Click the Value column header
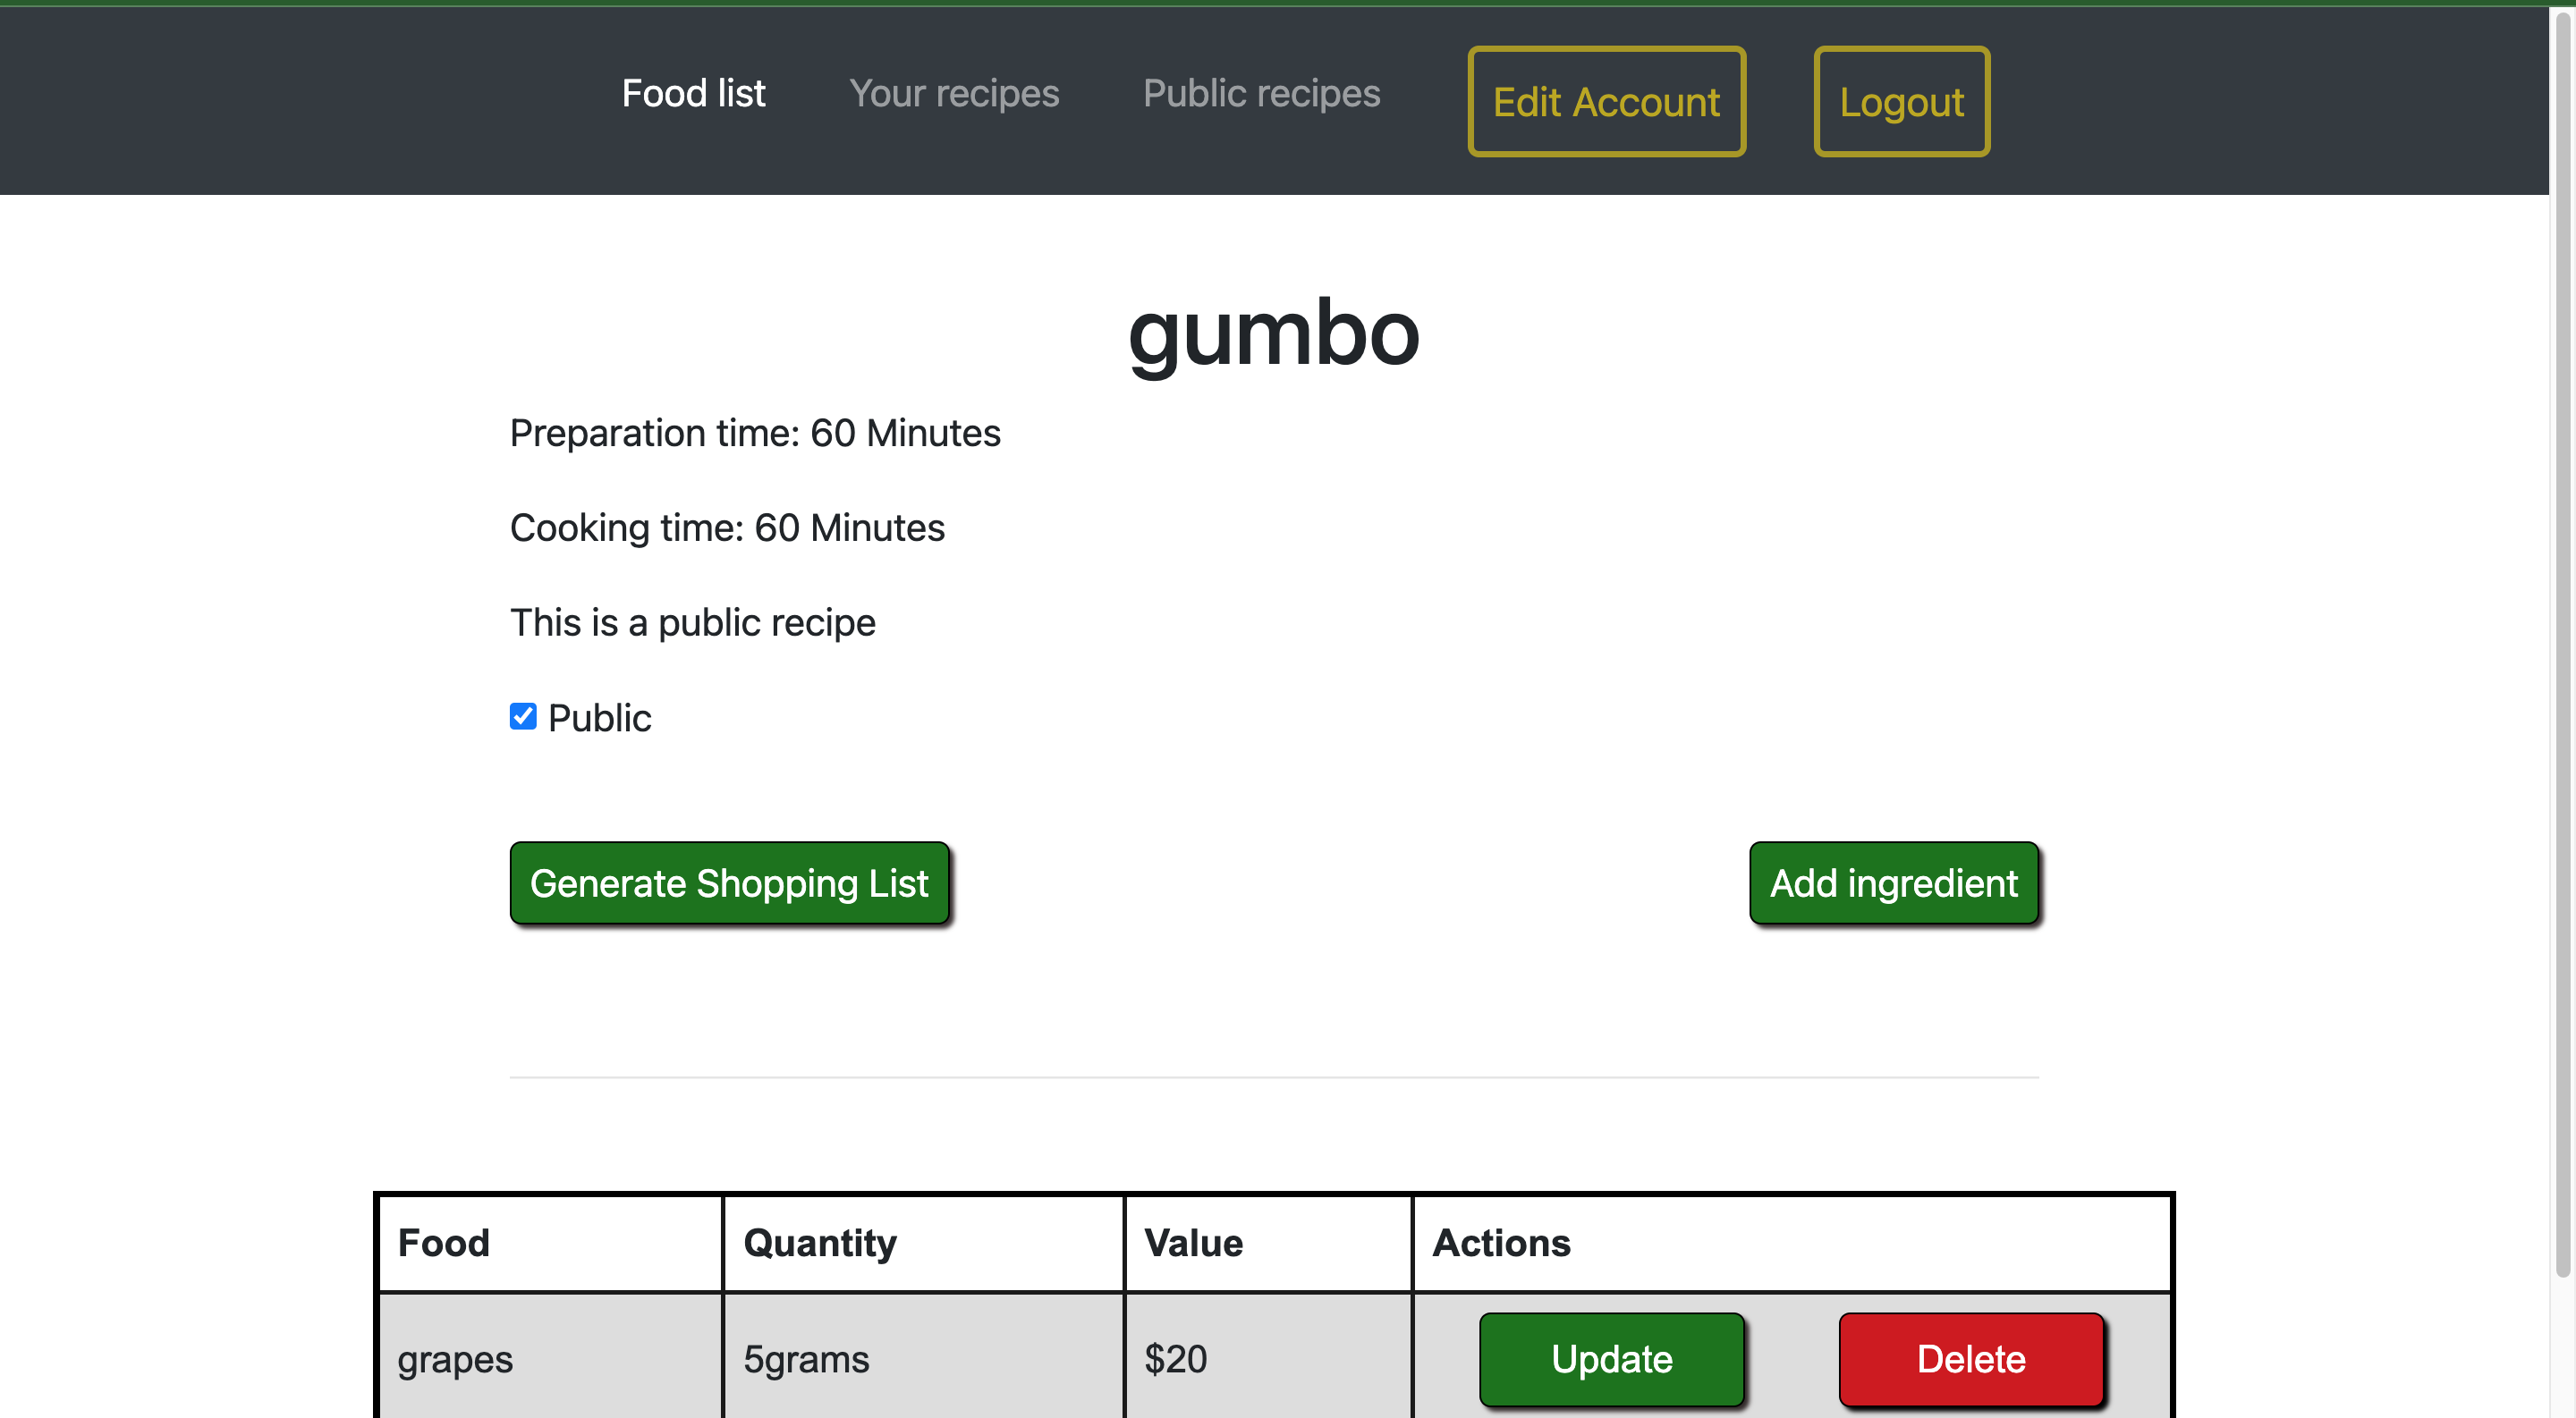Viewport: 2576px width, 1418px height. click(x=1192, y=1242)
